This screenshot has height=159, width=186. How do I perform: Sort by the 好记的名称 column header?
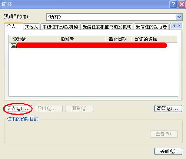(x=150, y=39)
